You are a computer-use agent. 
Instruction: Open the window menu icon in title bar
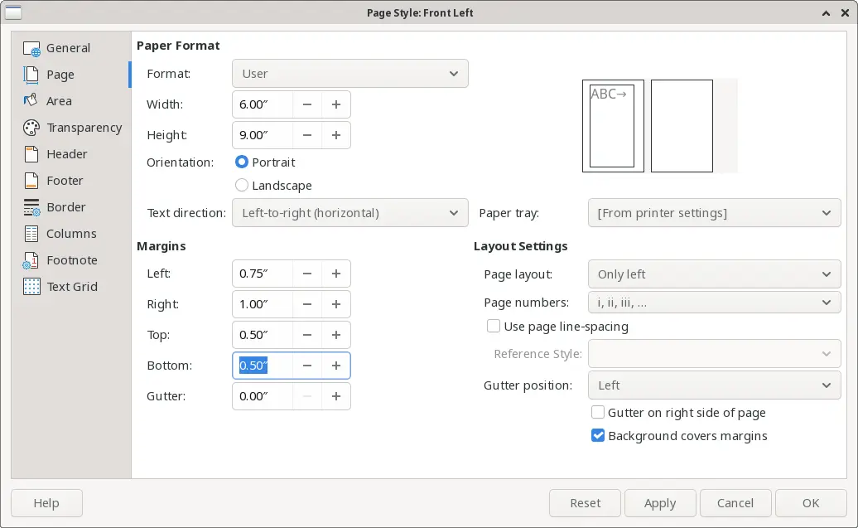pyautogui.click(x=13, y=12)
